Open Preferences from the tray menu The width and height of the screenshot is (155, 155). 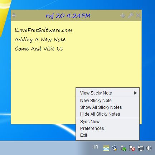coord(107,129)
